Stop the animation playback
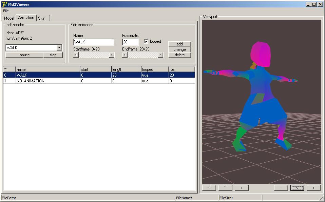The height and width of the screenshot is (202, 325). point(53,55)
